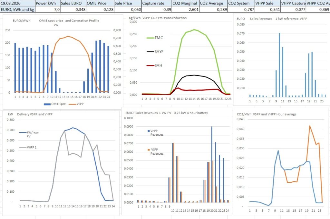Click the 'Sales Revenues 1 kW PV - 0,25 kW 4 hour battery' title

click(x=171, y=113)
